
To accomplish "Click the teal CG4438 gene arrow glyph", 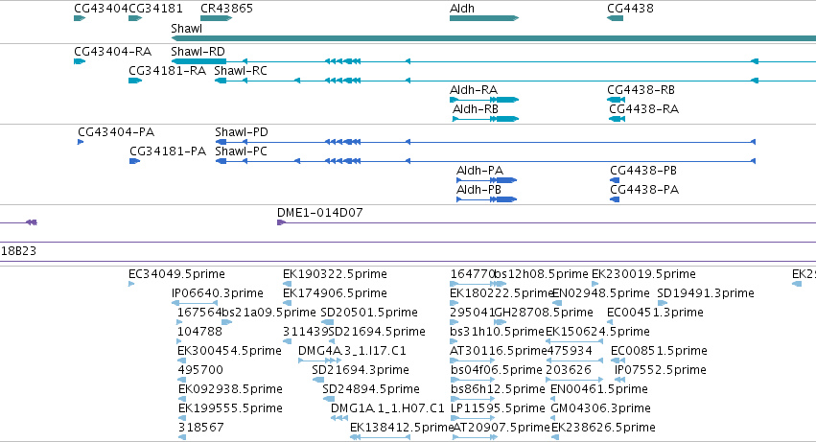I will point(616,18).
